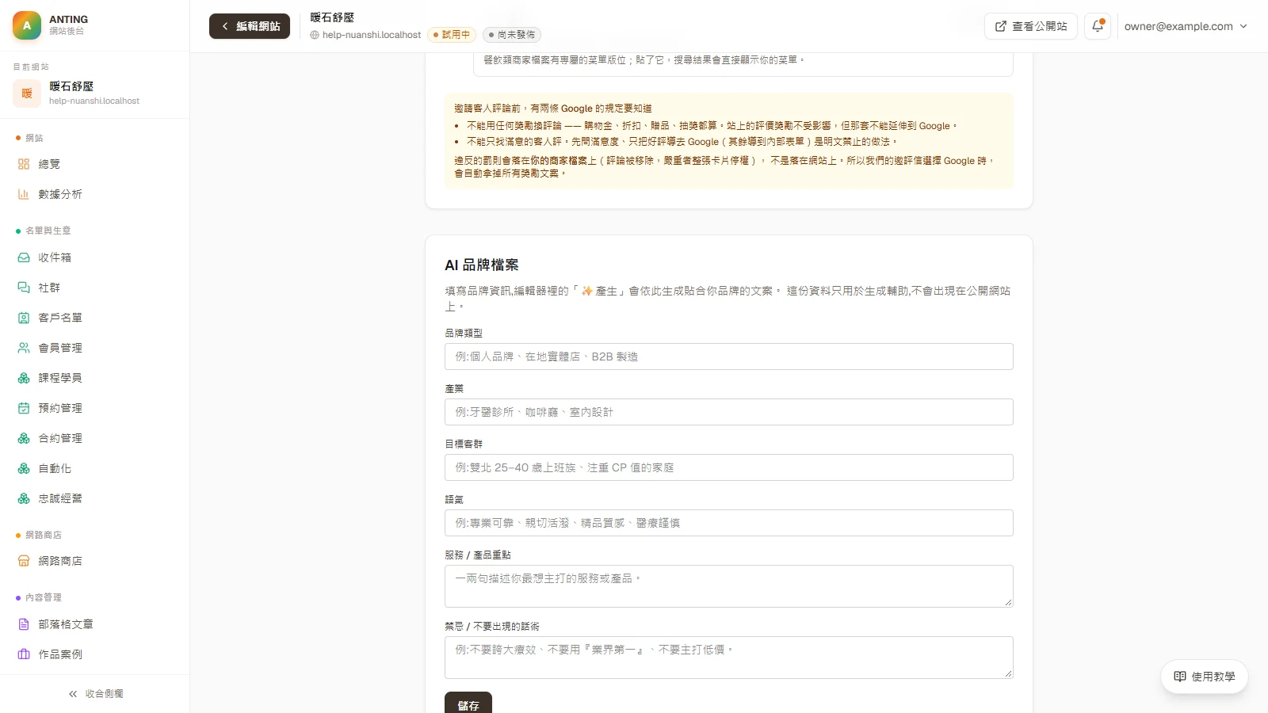Click into the 語氣 tone field

coord(729,523)
